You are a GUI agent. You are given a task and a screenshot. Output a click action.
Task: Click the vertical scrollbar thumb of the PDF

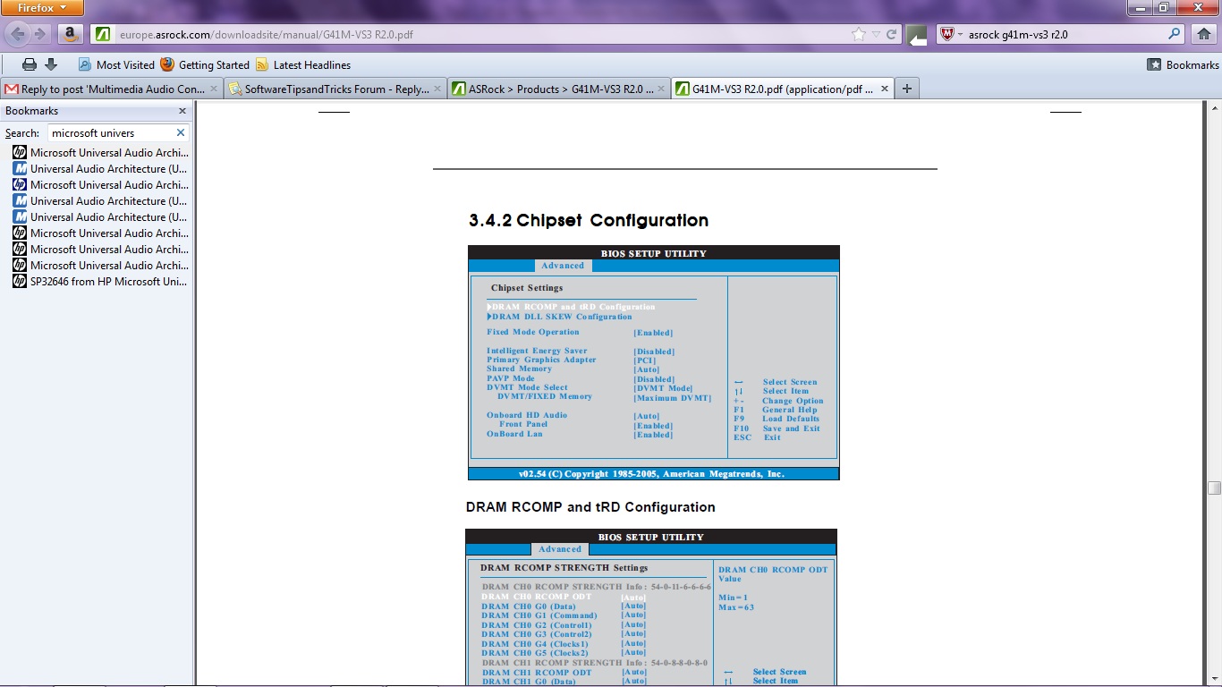coord(1214,488)
